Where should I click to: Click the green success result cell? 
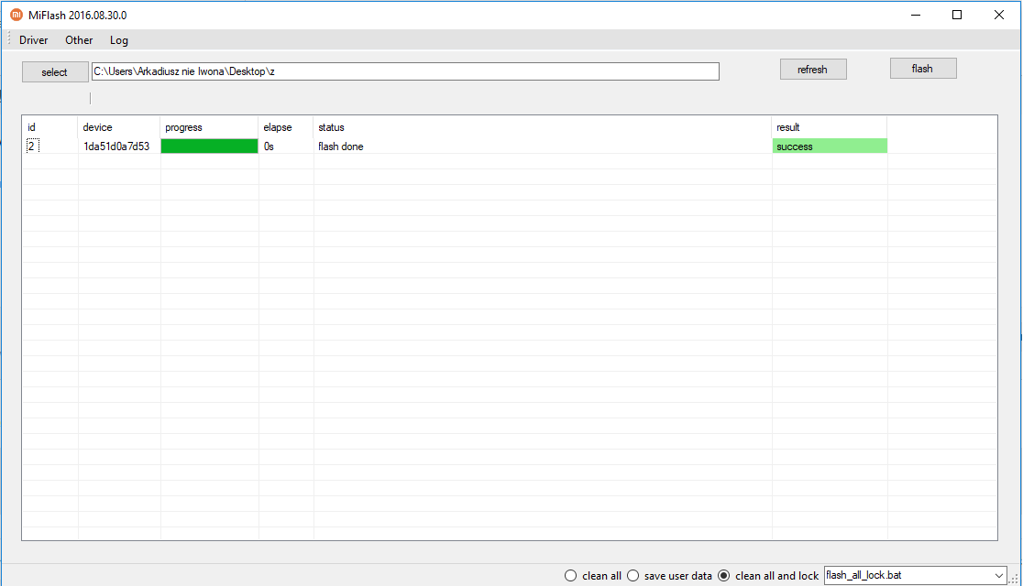[x=829, y=146]
